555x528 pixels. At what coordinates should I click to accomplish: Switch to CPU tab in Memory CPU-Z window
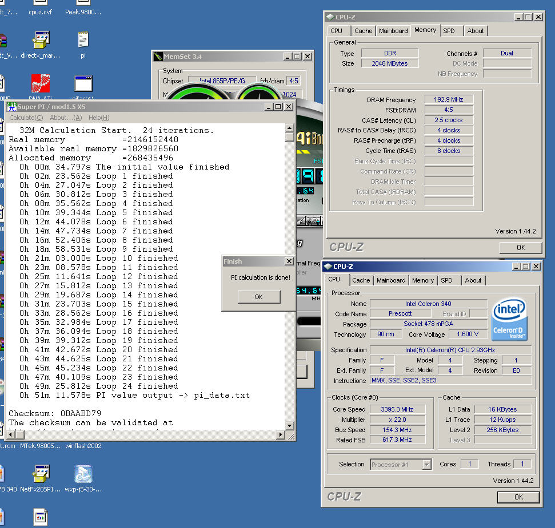pos(336,31)
